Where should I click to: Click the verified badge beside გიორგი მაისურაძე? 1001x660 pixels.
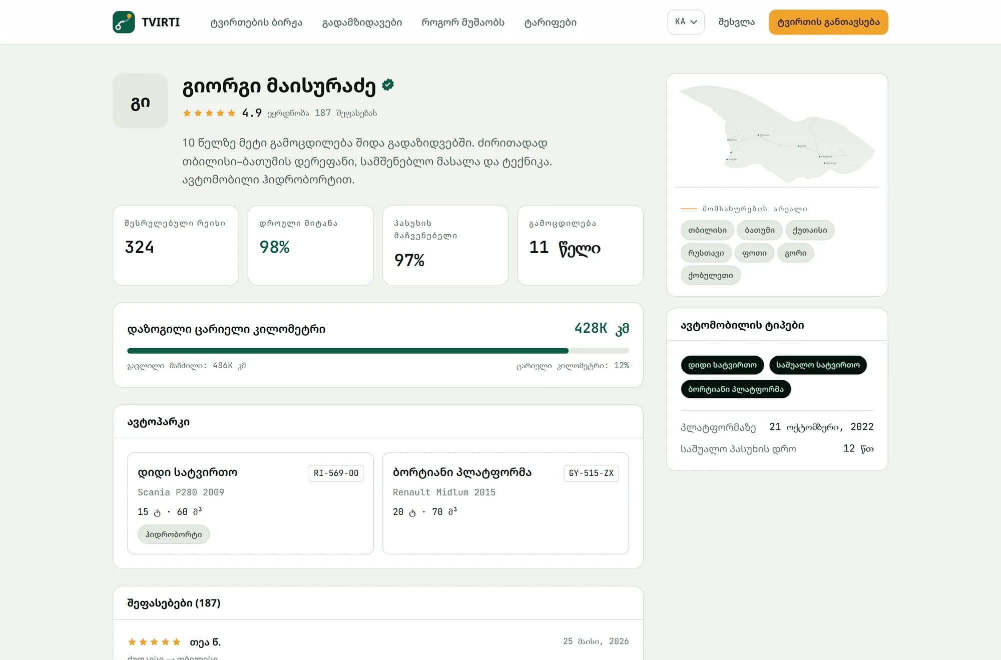click(x=388, y=85)
